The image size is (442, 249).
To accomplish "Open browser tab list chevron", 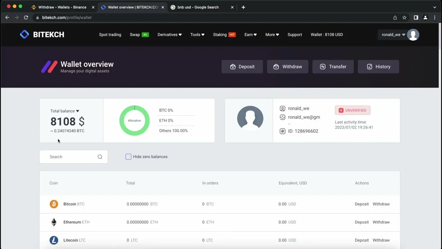I will (435, 7).
